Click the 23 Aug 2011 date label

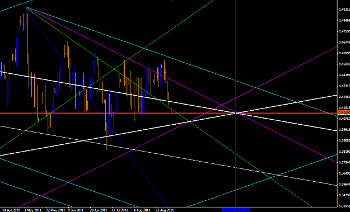click(165, 210)
